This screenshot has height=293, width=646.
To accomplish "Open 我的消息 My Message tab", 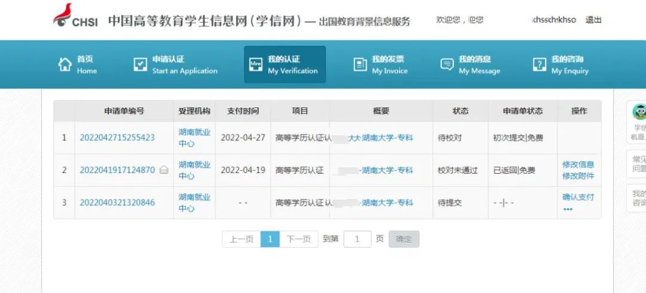I will 470,64.
